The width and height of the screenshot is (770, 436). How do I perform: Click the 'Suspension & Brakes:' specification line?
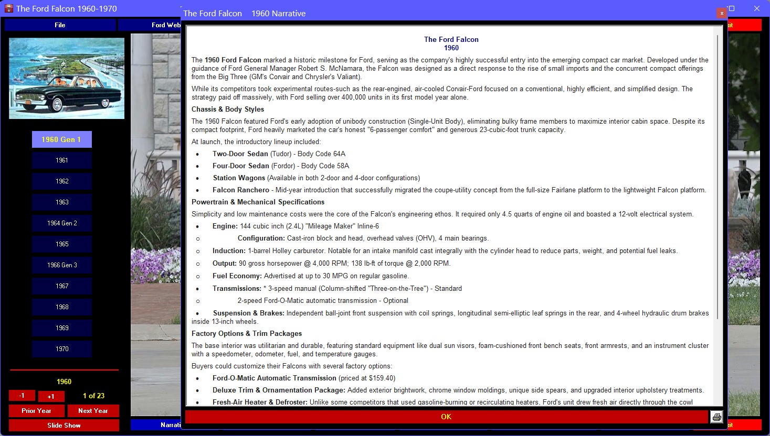click(x=450, y=317)
